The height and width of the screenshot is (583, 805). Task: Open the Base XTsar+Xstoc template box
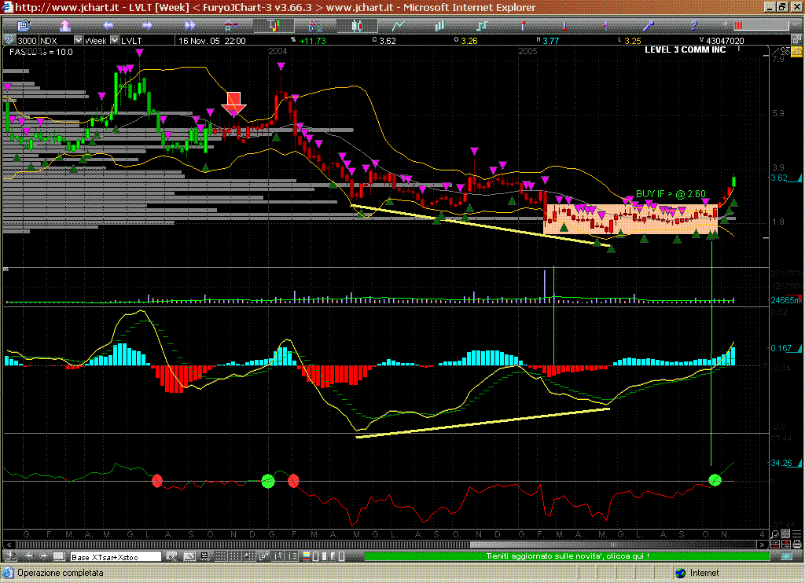coord(115,556)
